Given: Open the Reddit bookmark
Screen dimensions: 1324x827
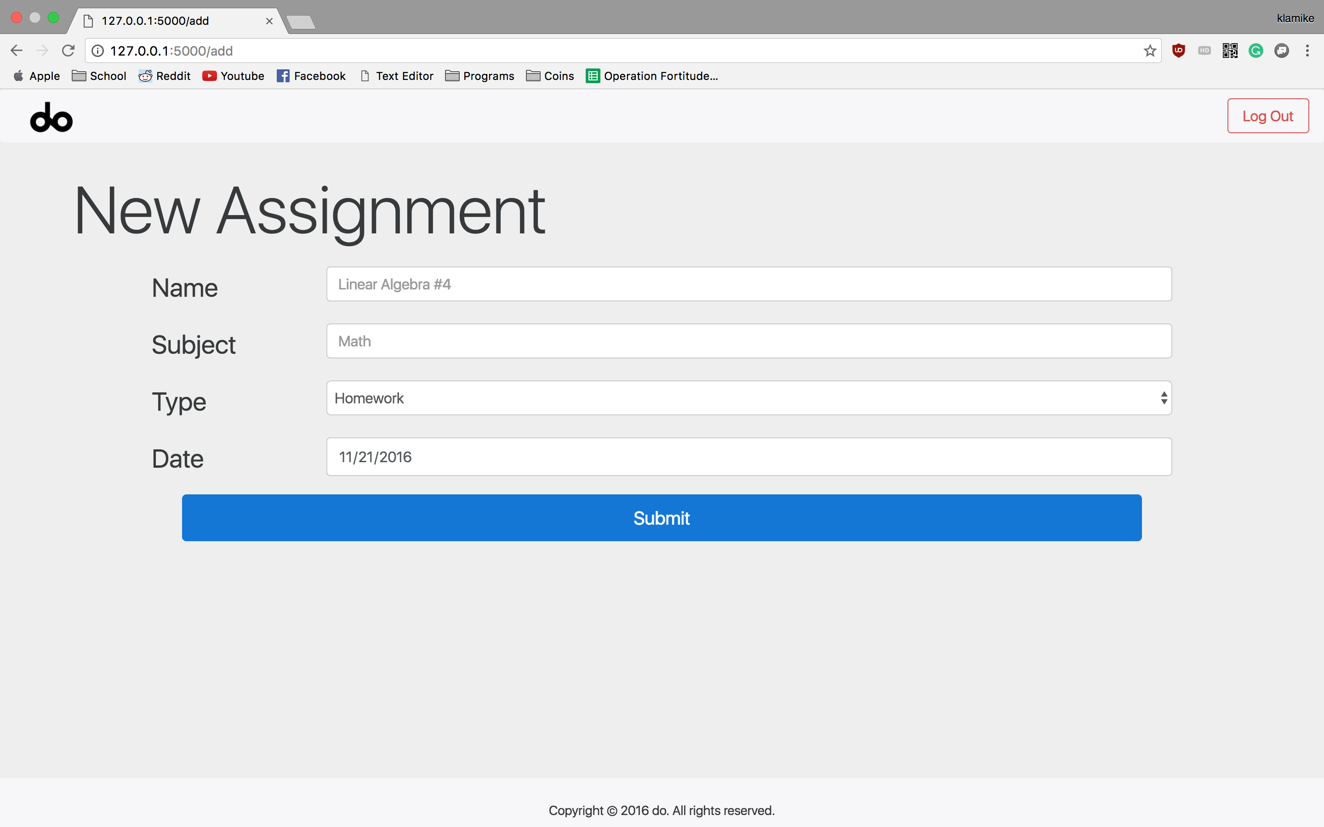Looking at the screenshot, I should tap(165, 76).
